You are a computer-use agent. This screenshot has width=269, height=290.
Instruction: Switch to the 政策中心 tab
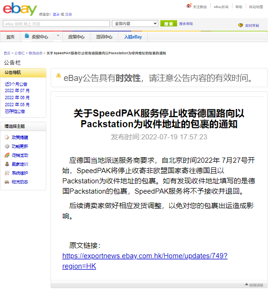click(x=76, y=37)
